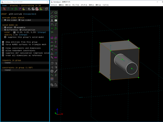Viewport: 163px width, 122px height.
Task: Toggle shaded solid model visibility icon
Action: 29,9
